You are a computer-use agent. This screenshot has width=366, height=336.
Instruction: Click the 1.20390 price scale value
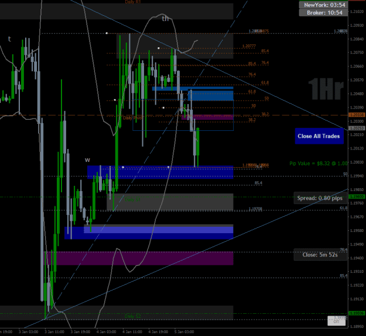pos(357,108)
